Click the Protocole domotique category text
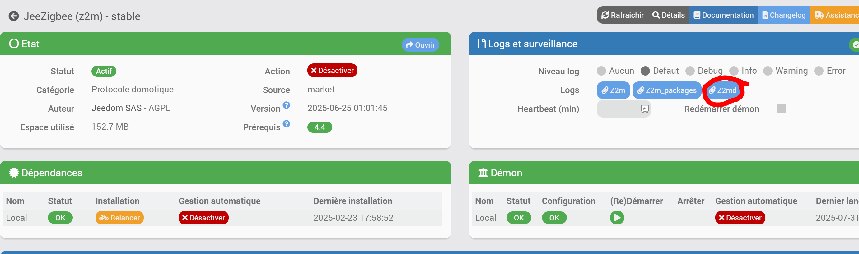This screenshot has width=859, height=254. coord(133,89)
